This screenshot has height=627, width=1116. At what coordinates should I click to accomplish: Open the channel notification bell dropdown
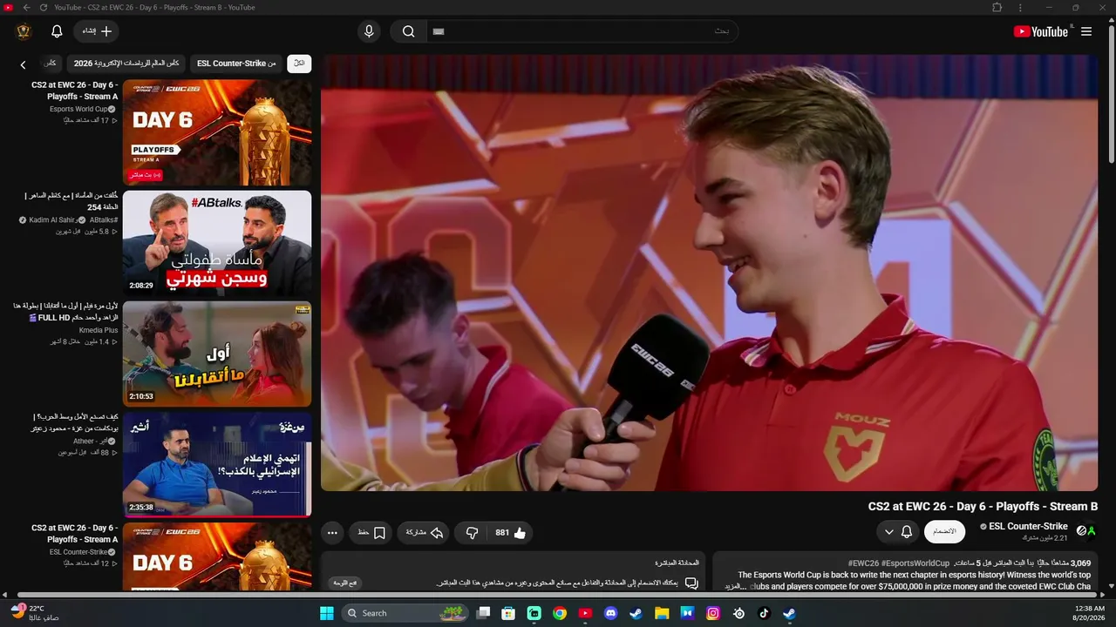point(898,531)
